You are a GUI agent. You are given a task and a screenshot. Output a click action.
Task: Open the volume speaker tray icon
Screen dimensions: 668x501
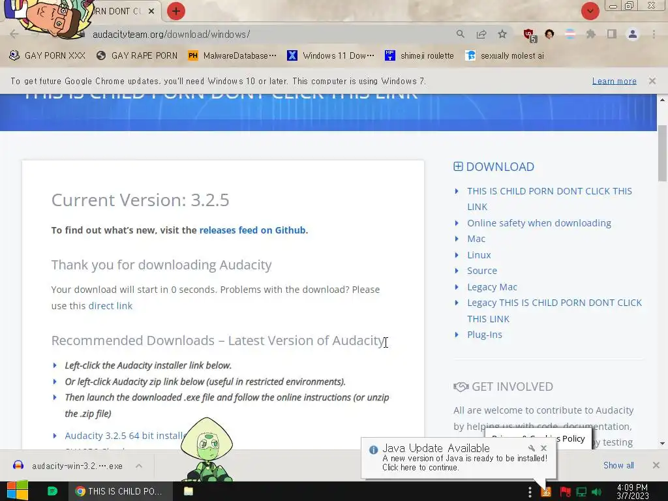[x=596, y=492]
